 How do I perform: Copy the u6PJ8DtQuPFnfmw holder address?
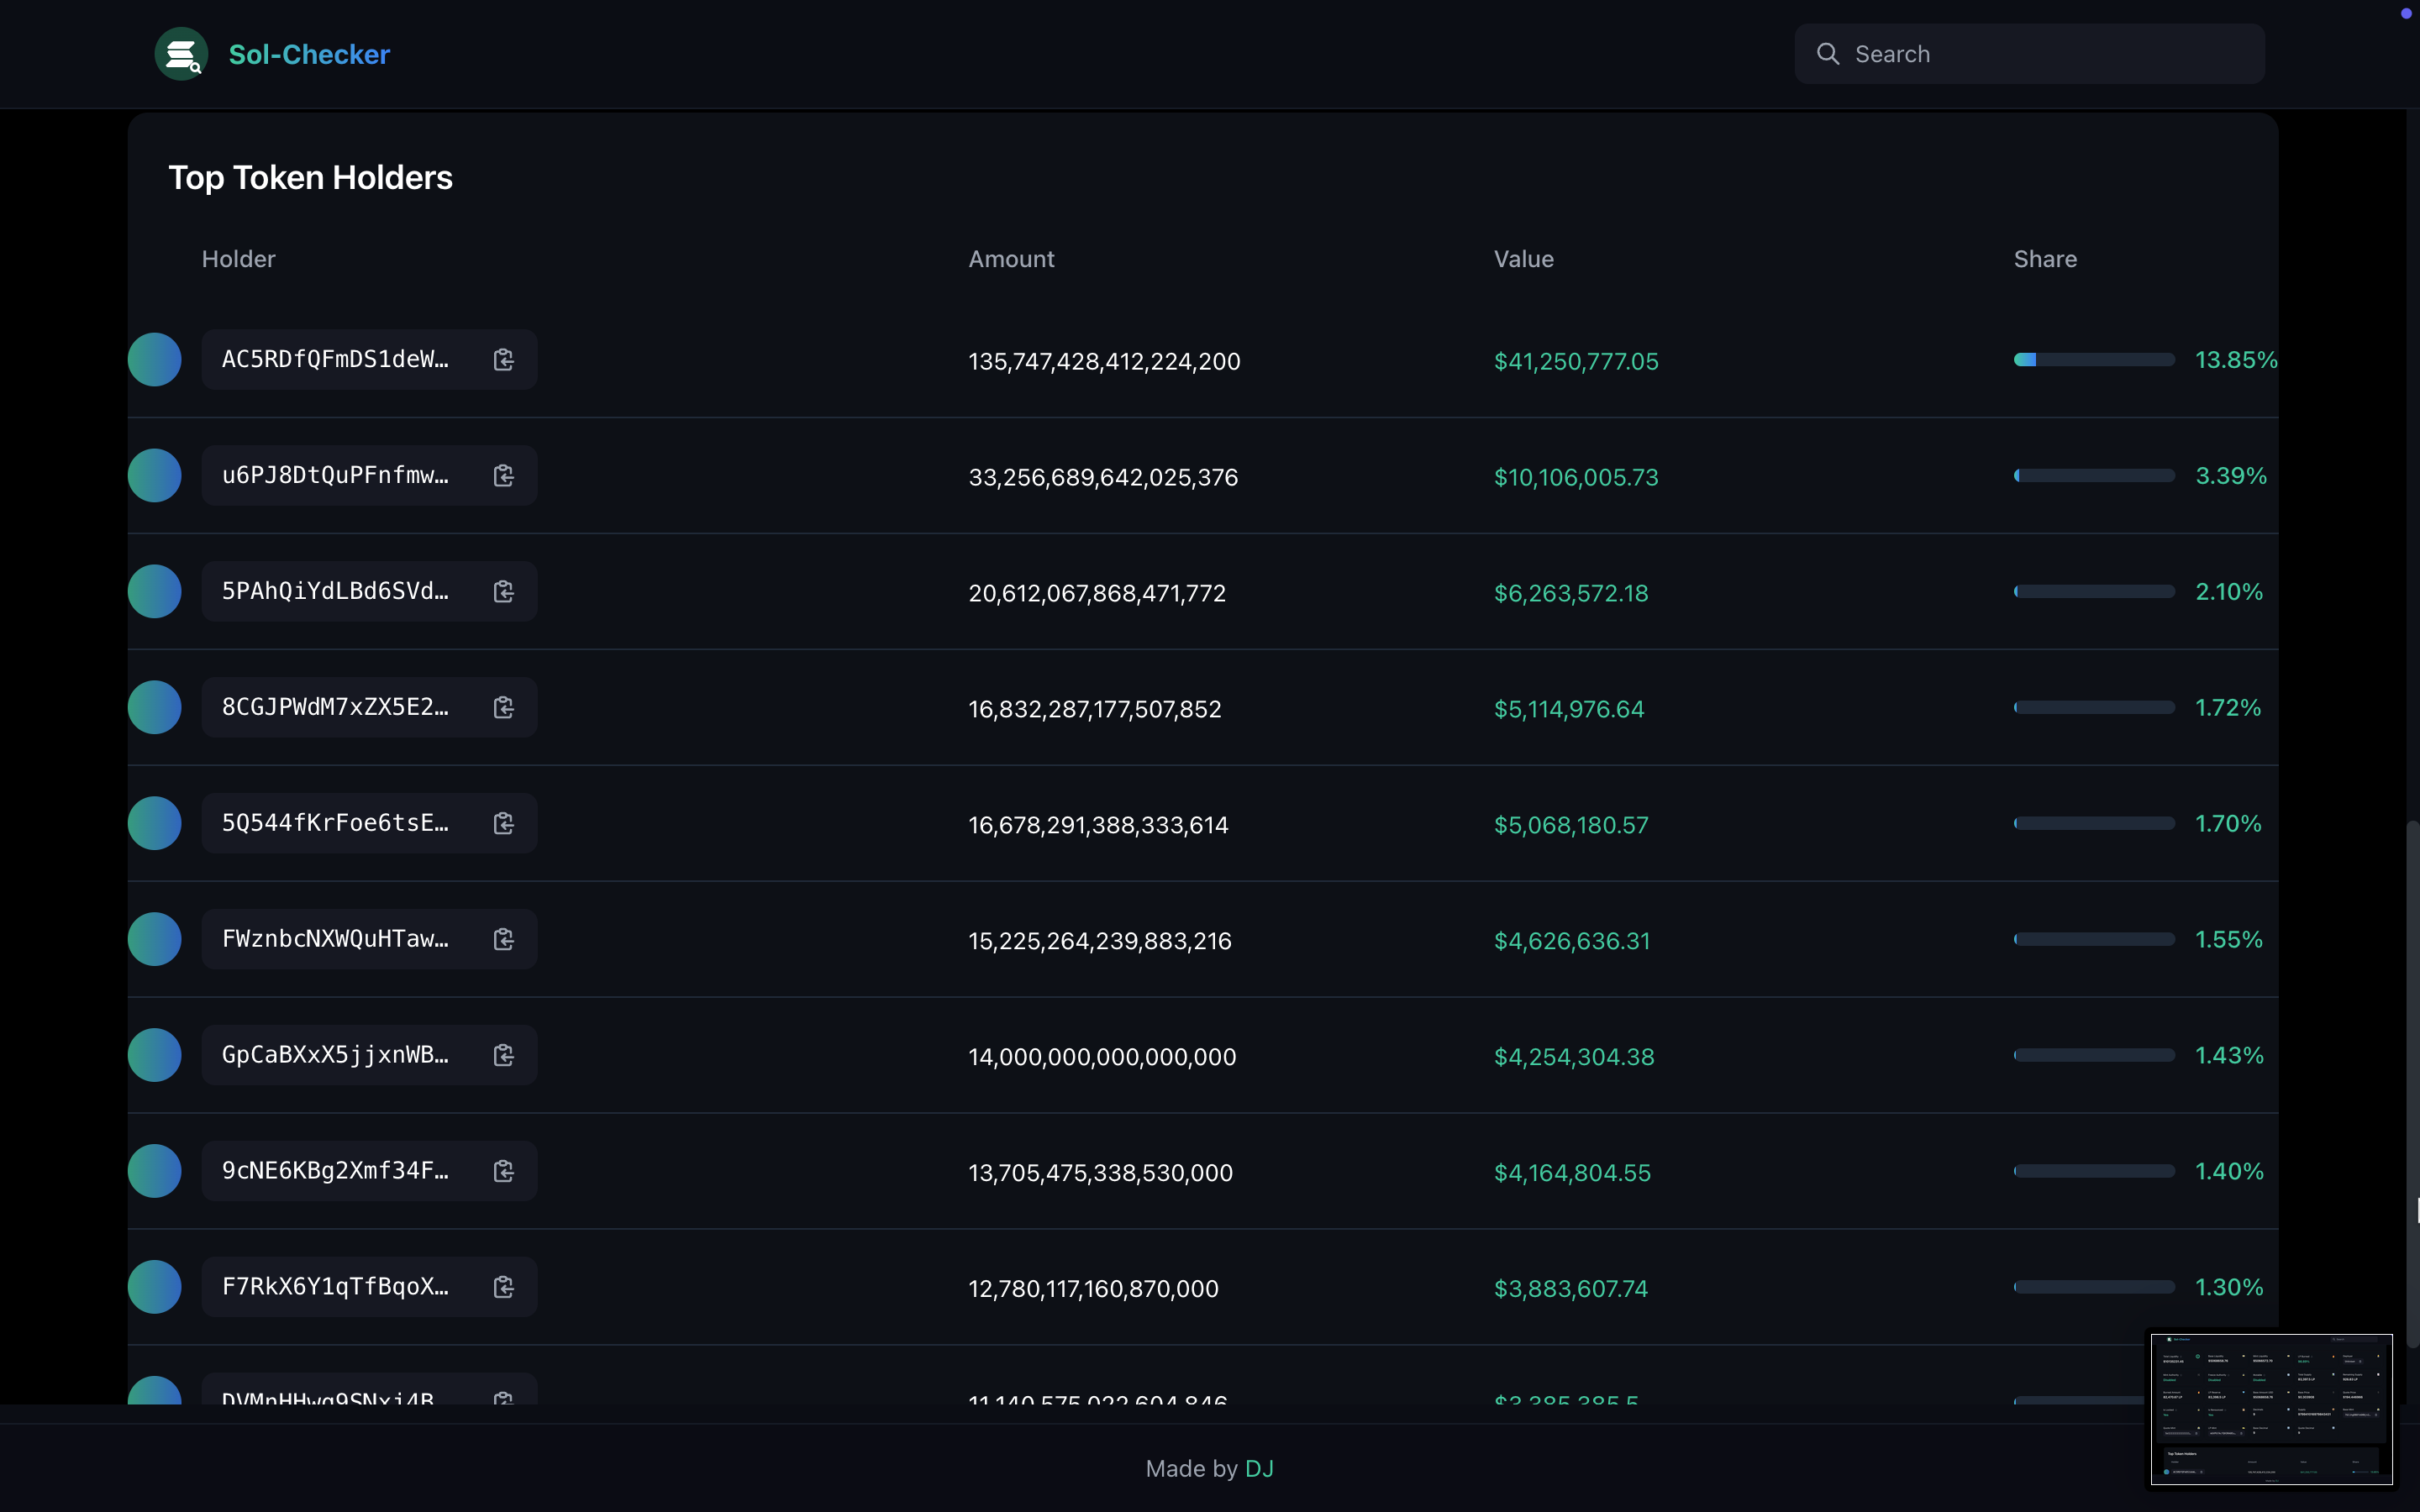click(x=504, y=475)
